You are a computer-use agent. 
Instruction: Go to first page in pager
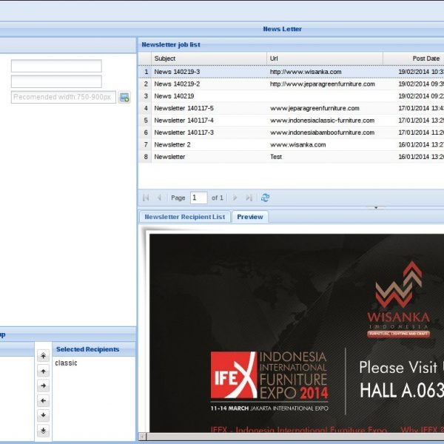(146, 198)
